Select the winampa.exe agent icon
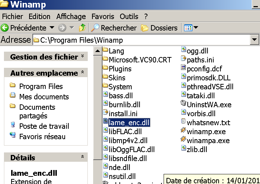Viewport: 260px width, 184px height. [x=183, y=139]
